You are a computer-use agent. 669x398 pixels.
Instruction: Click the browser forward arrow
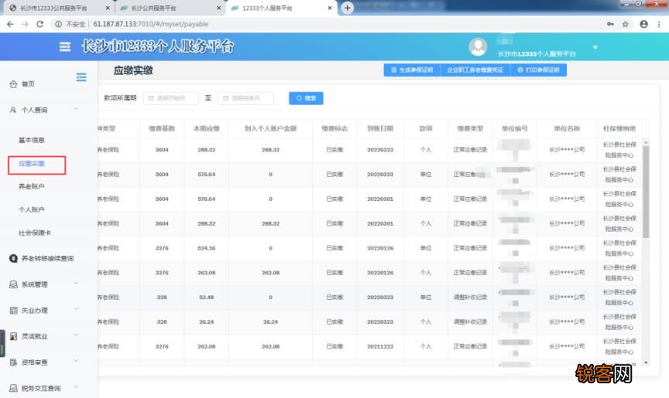pyautogui.click(x=26, y=24)
